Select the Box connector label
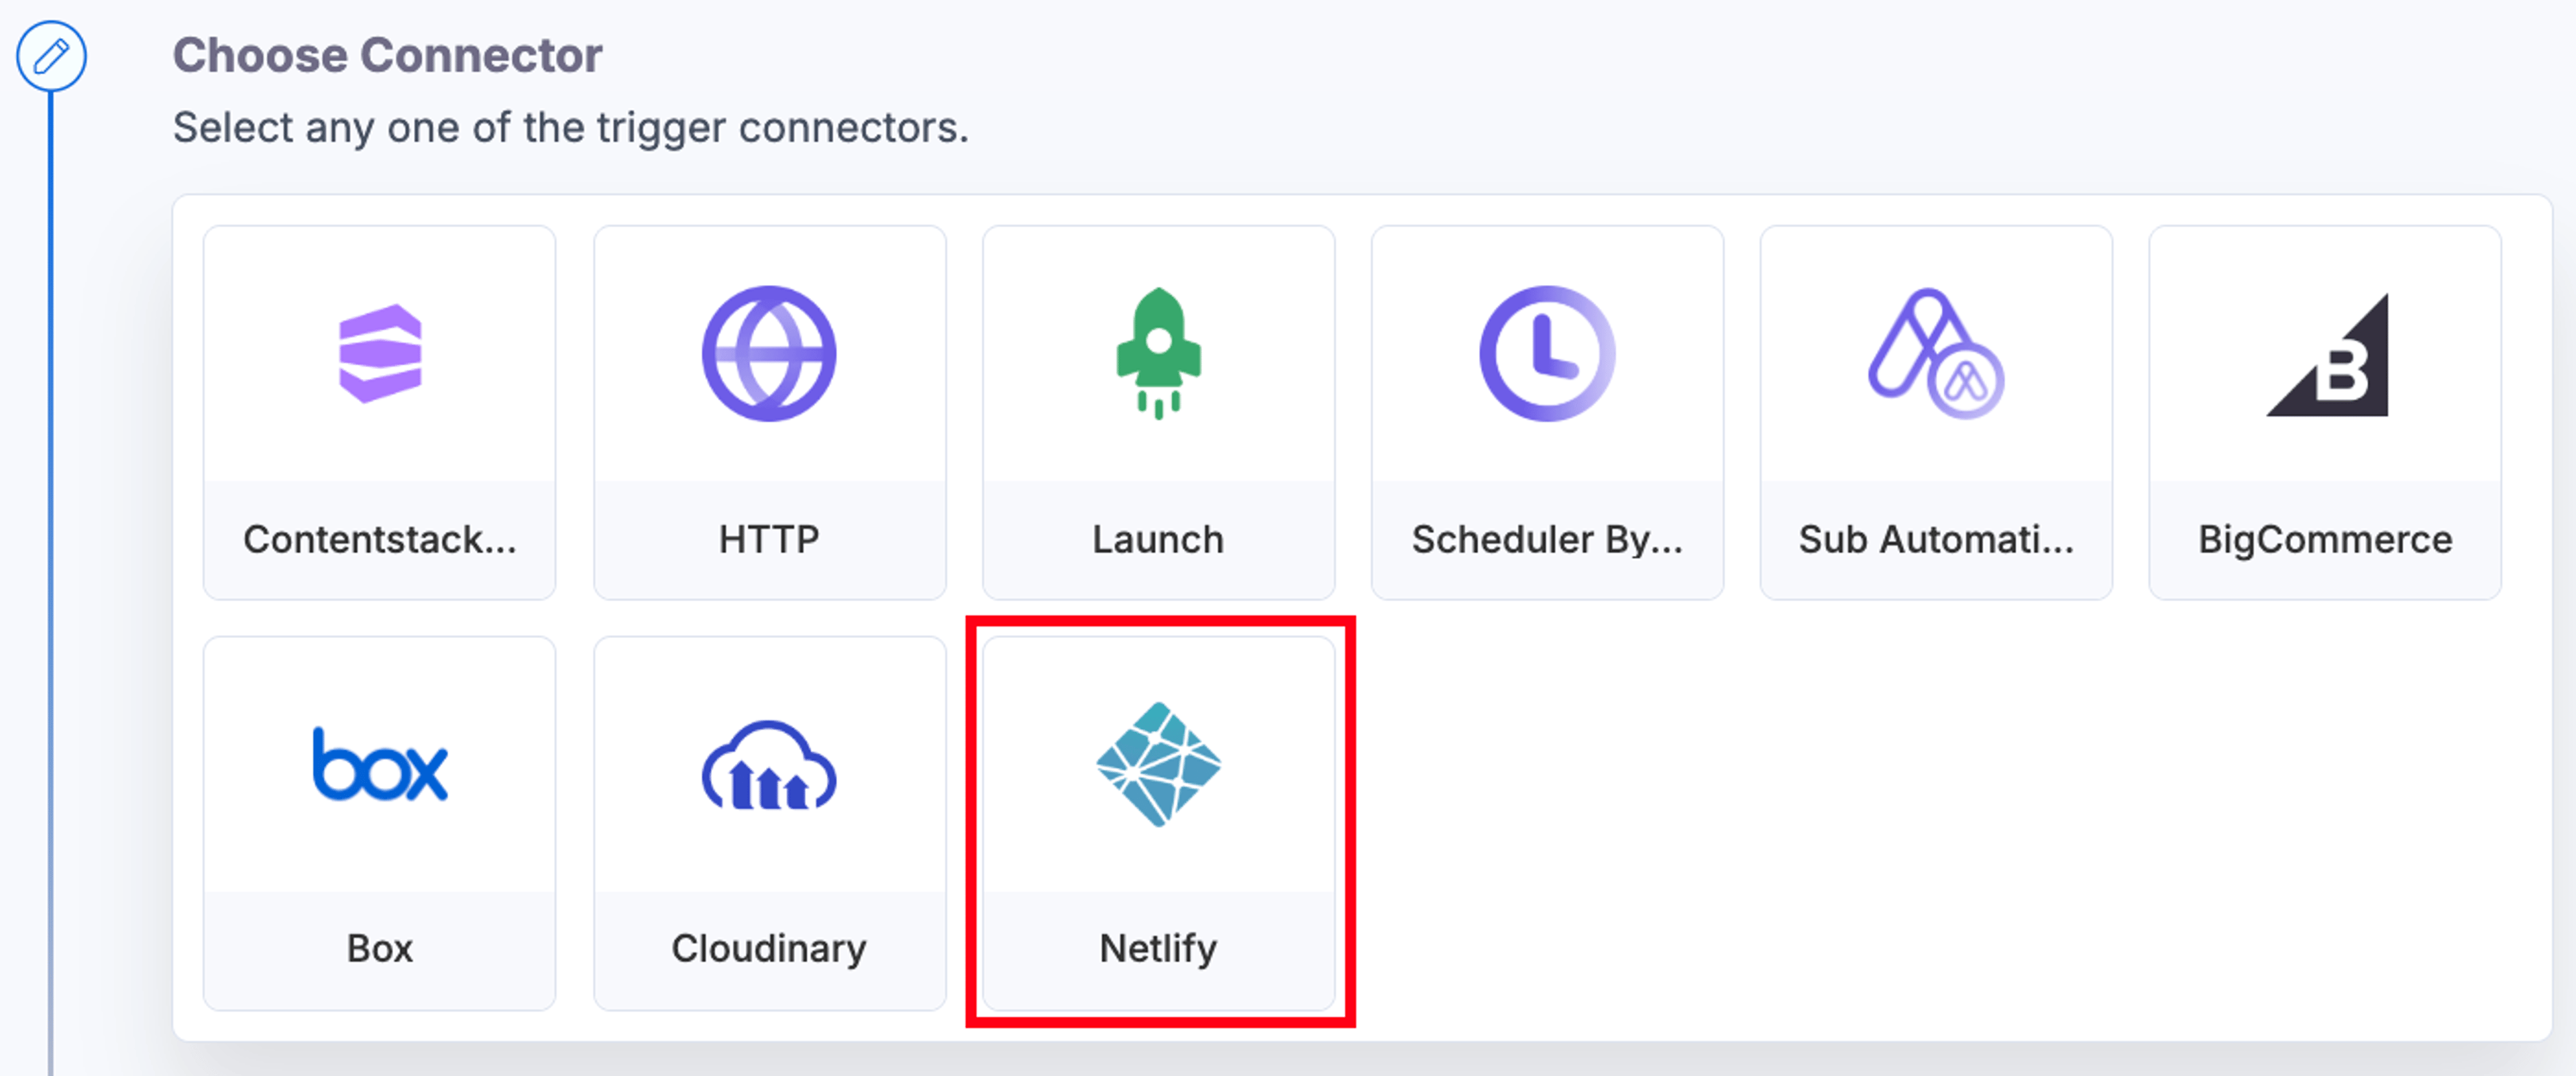The width and height of the screenshot is (2576, 1076). click(x=380, y=948)
